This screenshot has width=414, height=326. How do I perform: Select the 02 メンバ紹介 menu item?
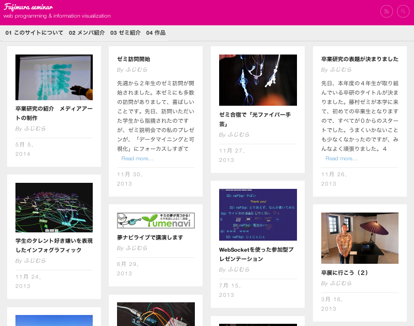pyautogui.click(x=87, y=32)
